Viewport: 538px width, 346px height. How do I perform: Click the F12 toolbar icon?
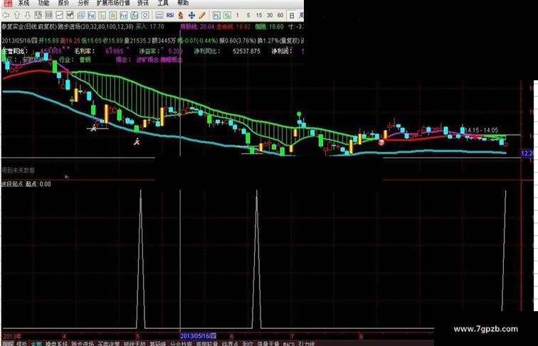124,15
